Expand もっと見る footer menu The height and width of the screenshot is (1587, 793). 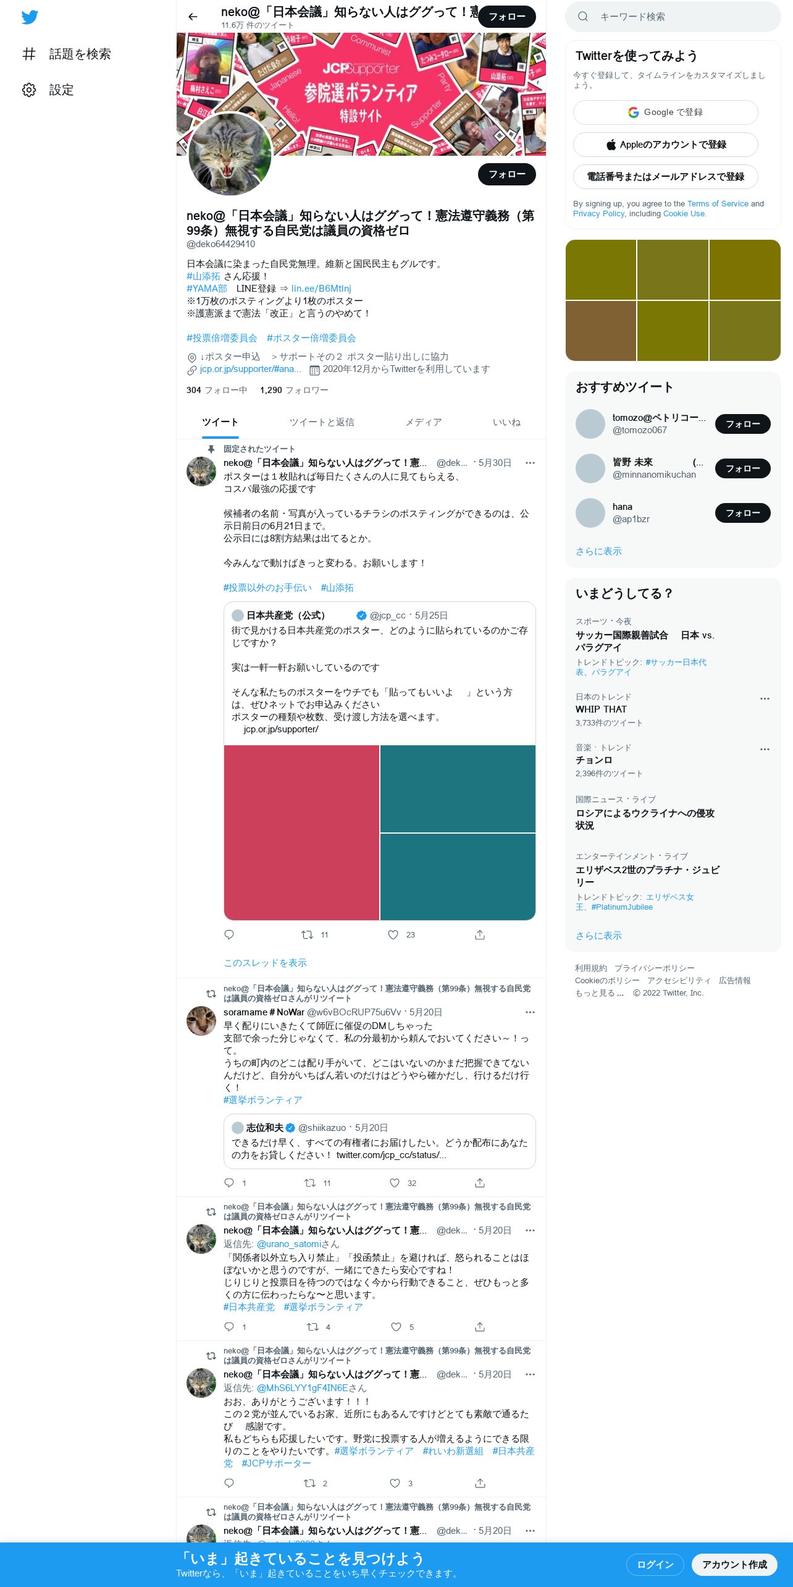pos(599,993)
